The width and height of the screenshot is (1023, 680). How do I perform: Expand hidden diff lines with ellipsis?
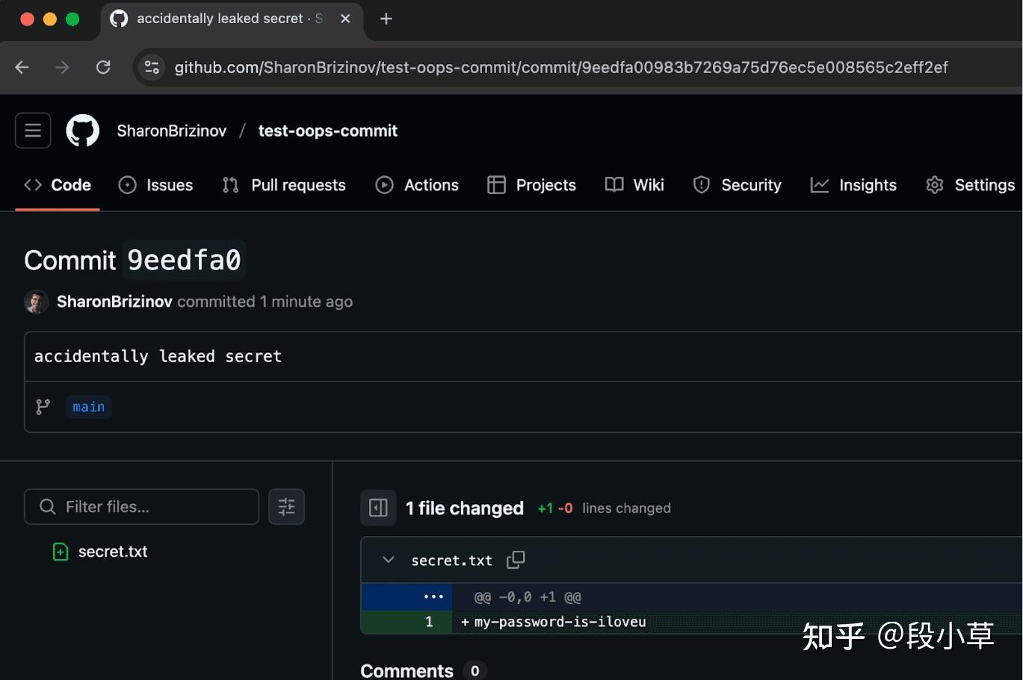coord(433,596)
